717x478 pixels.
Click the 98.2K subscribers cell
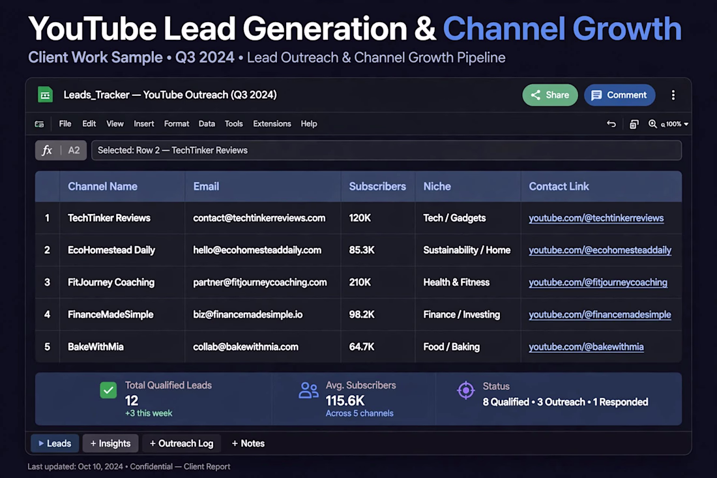click(x=377, y=315)
